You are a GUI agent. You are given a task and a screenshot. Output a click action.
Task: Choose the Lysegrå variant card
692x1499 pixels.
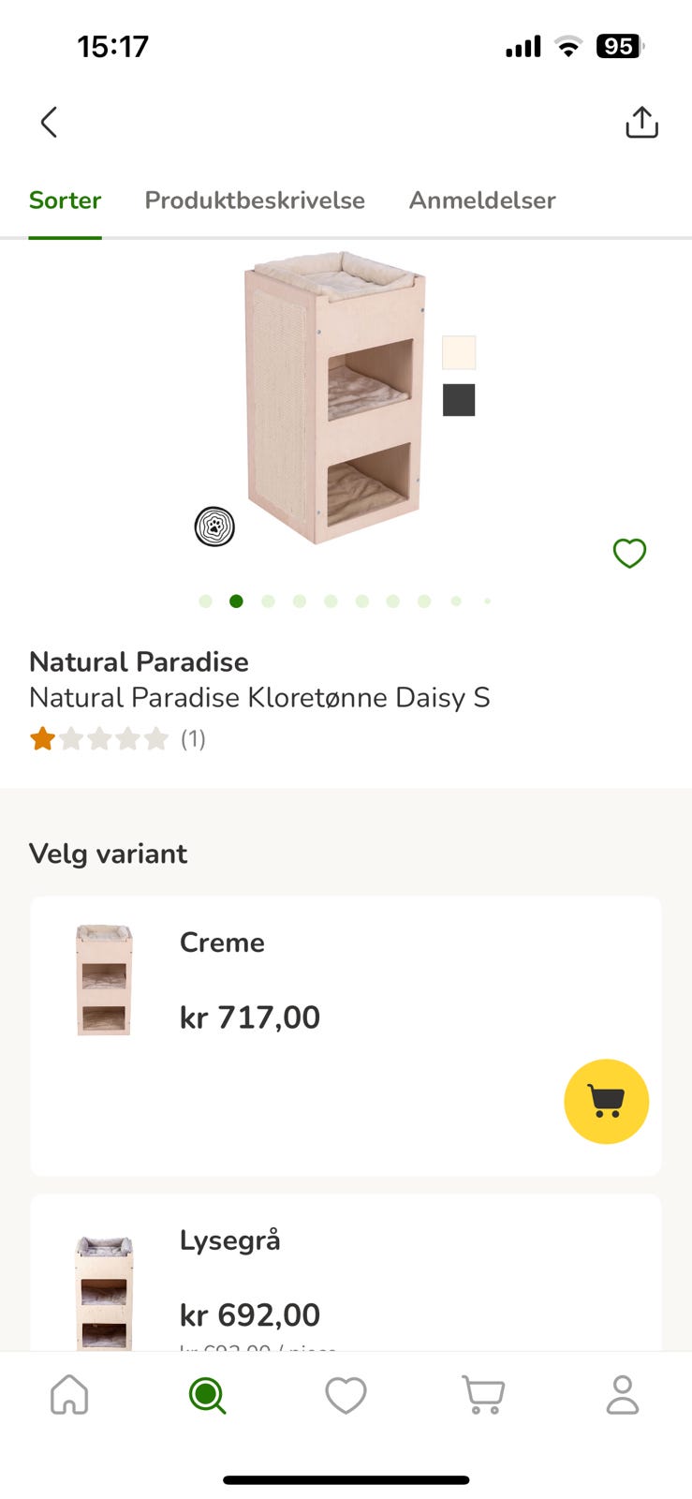(x=346, y=1272)
